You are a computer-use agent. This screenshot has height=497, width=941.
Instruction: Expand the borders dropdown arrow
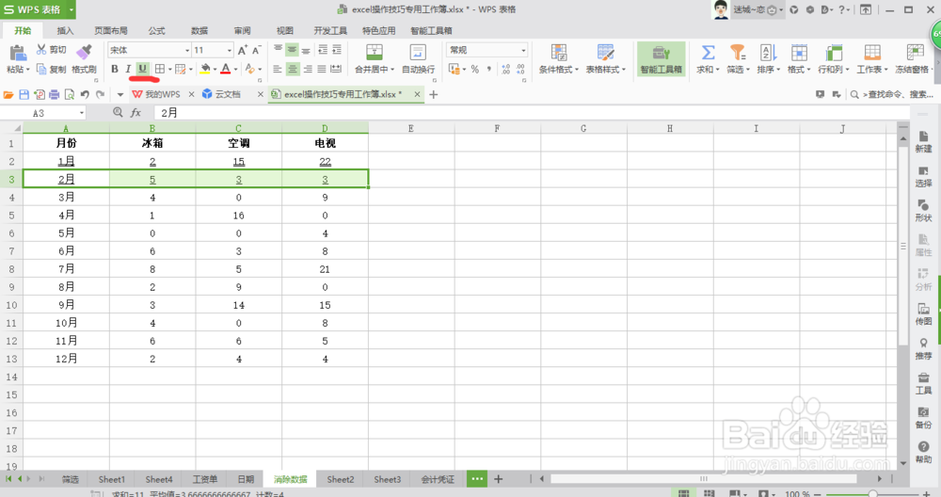pyautogui.click(x=170, y=70)
